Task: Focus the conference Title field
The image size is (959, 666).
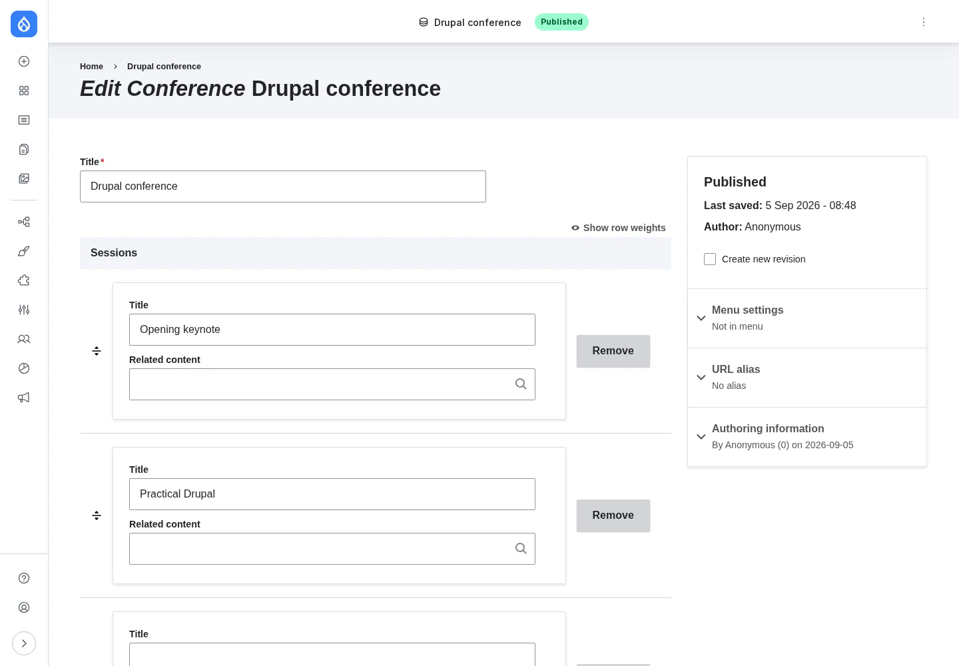Action: 283,186
